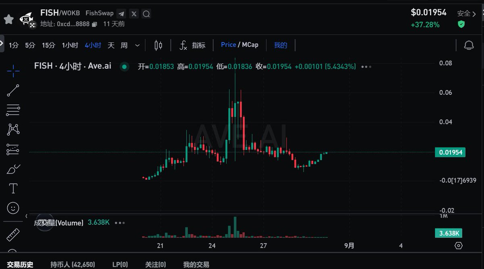Image resolution: width=484 pixels, height=269 pixels.
Task: Collapse drawing toolbar with left edge arrow
Action: click(2, 43)
